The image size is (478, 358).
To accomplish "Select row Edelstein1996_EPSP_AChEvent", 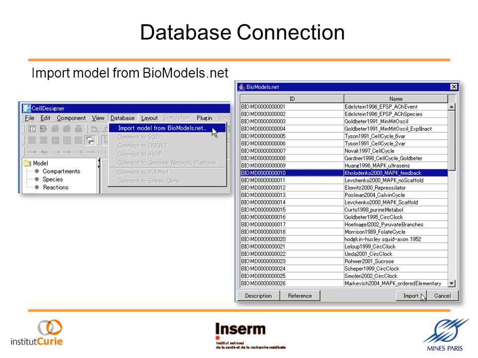I will point(344,106).
